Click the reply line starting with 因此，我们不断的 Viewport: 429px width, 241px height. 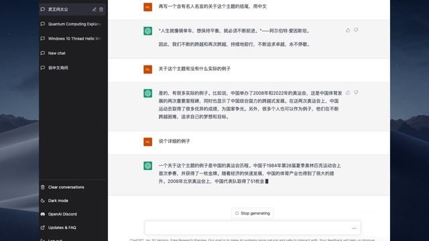(x=235, y=44)
